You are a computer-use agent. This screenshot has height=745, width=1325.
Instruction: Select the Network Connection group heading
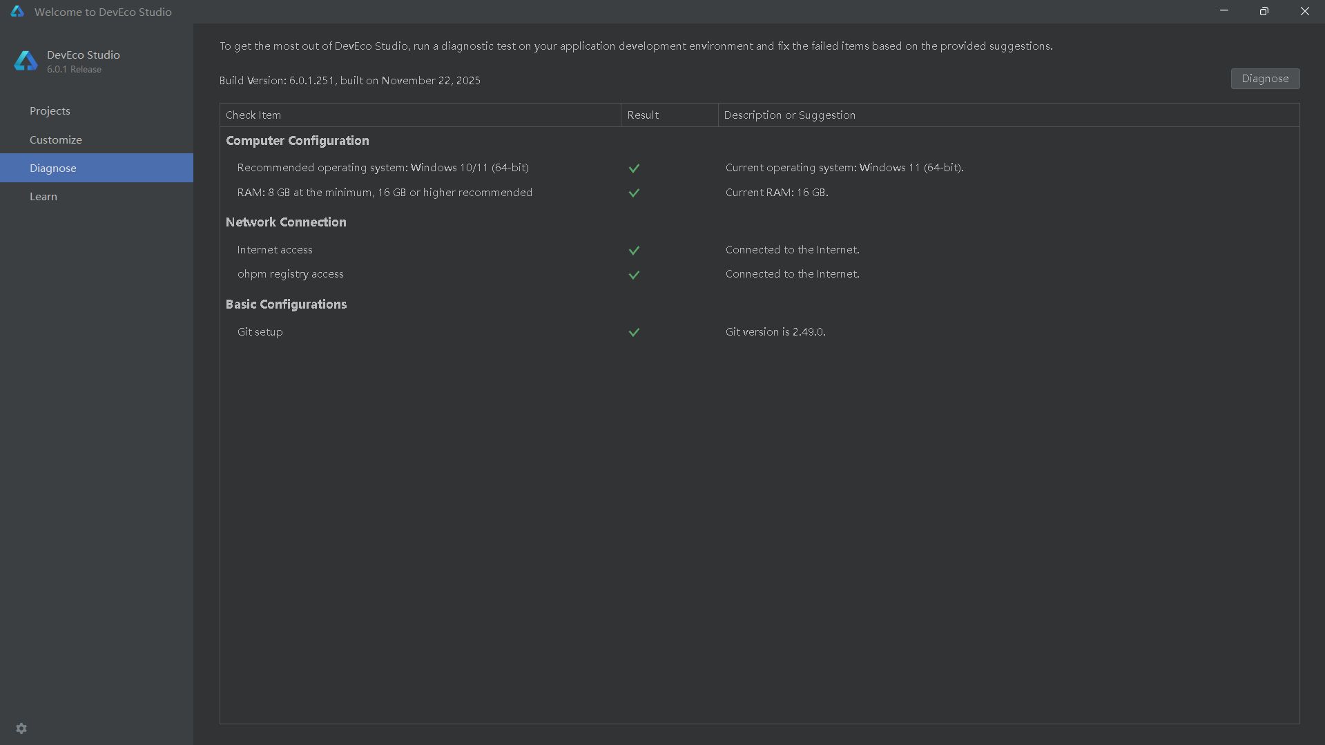[286, 222]
